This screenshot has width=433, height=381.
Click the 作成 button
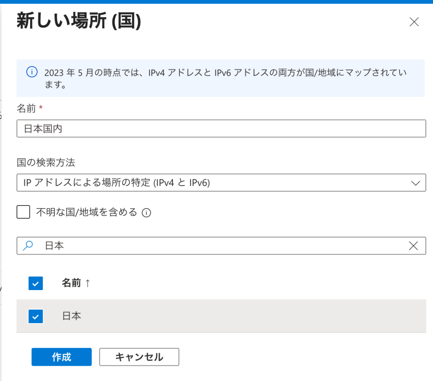point(61,357)
